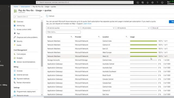This screenshot has height=98, width=174.
Task: Sort by Quota column arrow
Action: pos(72,37)
